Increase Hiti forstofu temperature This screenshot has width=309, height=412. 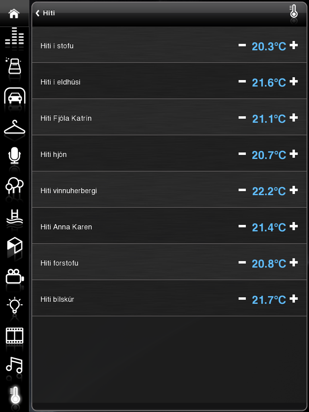(293, 262)
